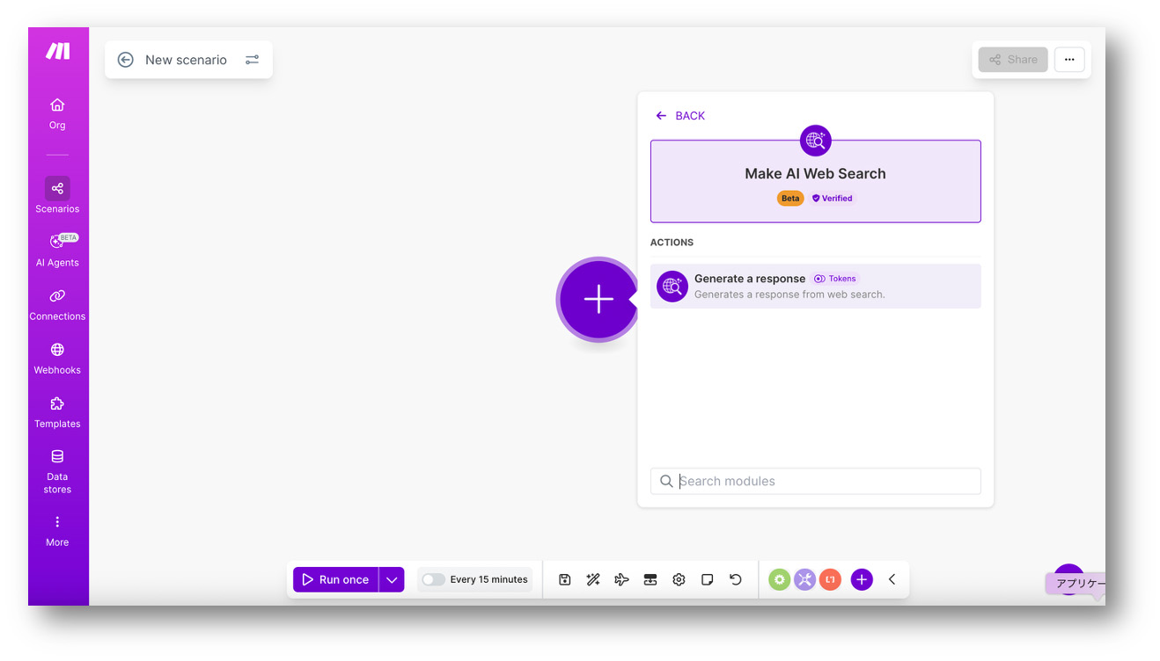Click the undo arrow icon

click(736, 579)
